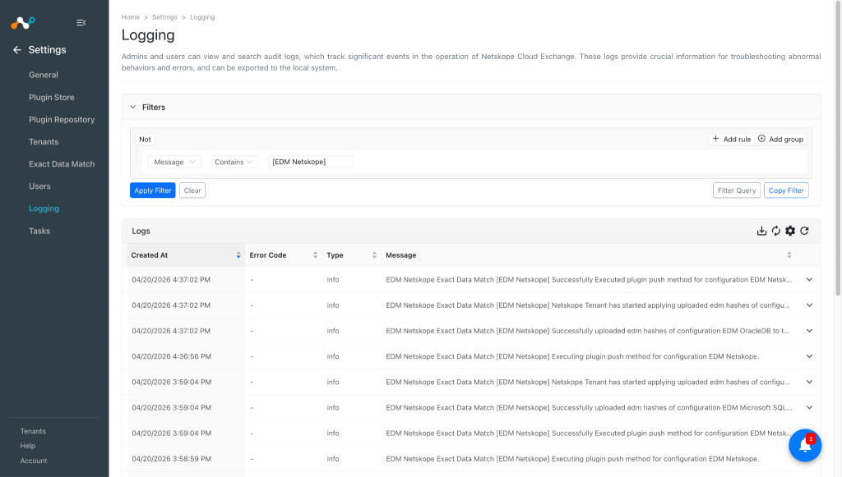Click the Netskope logo icon

(23, 22)
